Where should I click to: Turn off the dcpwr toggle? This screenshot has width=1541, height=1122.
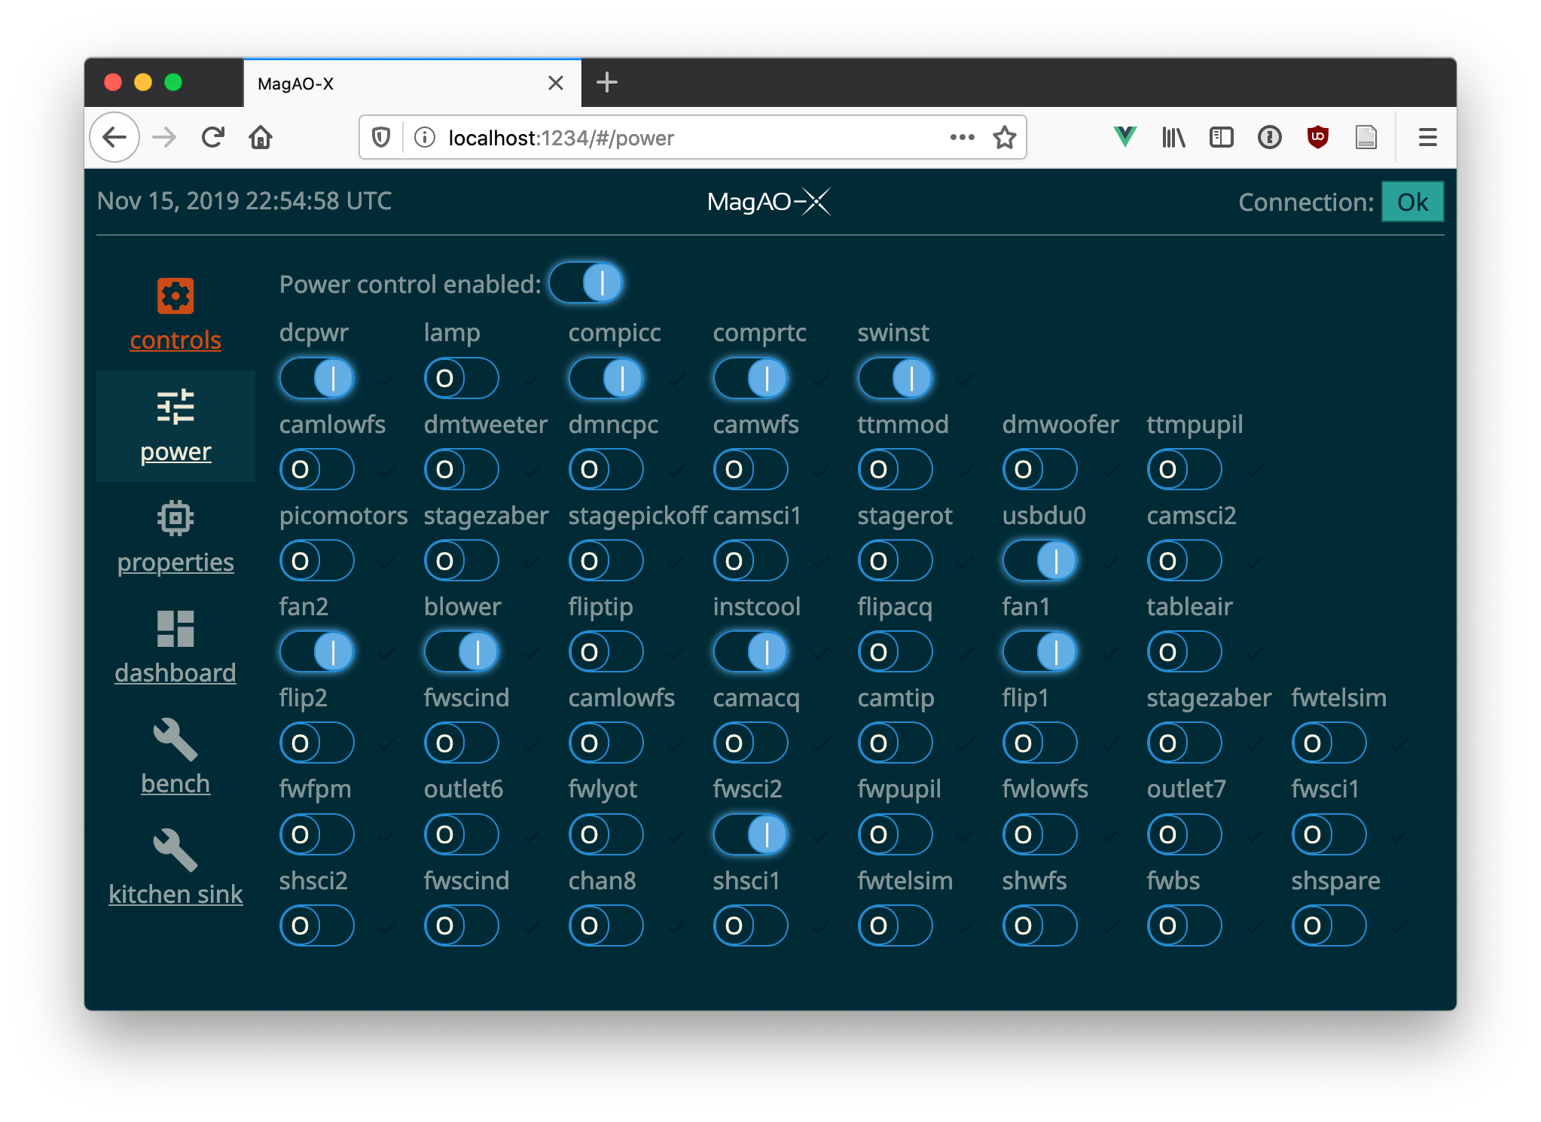tap(317, 378)
